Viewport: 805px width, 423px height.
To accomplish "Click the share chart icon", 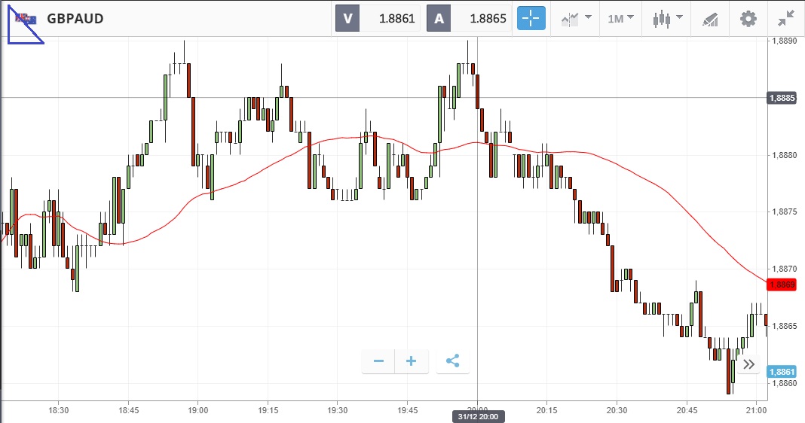I will (452, 361).
